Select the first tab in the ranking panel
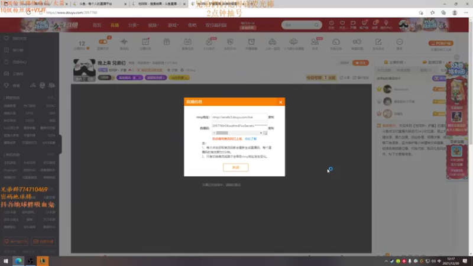473x266 pixels. click(x=384, y=70)
